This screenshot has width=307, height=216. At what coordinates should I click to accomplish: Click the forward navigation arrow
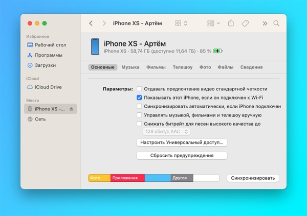[104, 23]
